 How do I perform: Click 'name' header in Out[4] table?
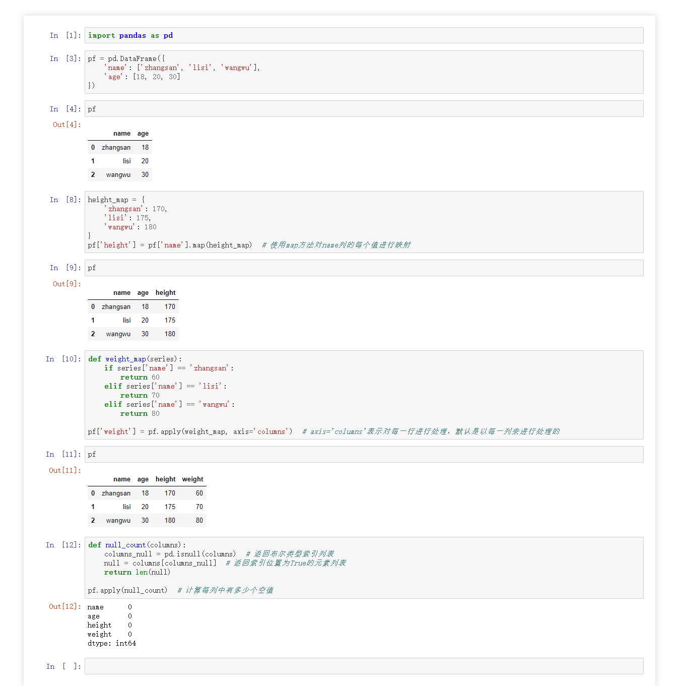122,134
